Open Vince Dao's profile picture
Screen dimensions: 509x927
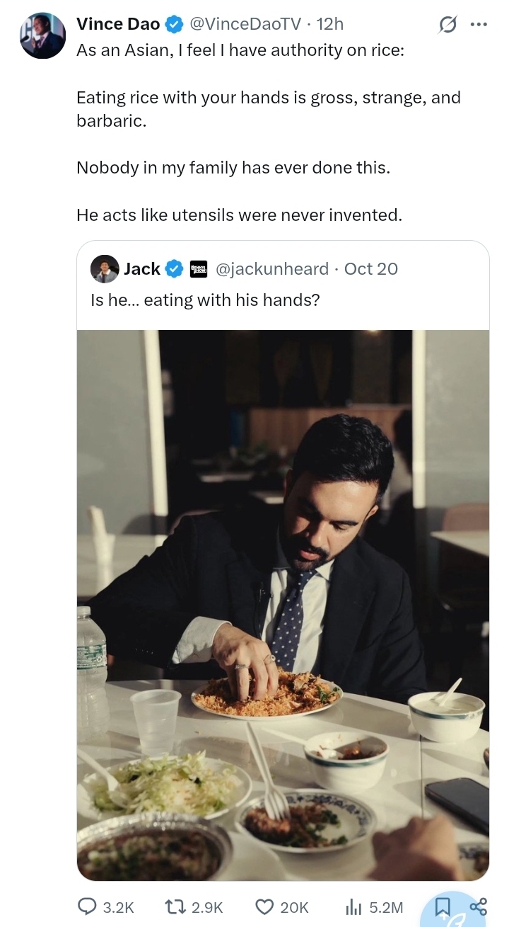[x=43, y=35]
